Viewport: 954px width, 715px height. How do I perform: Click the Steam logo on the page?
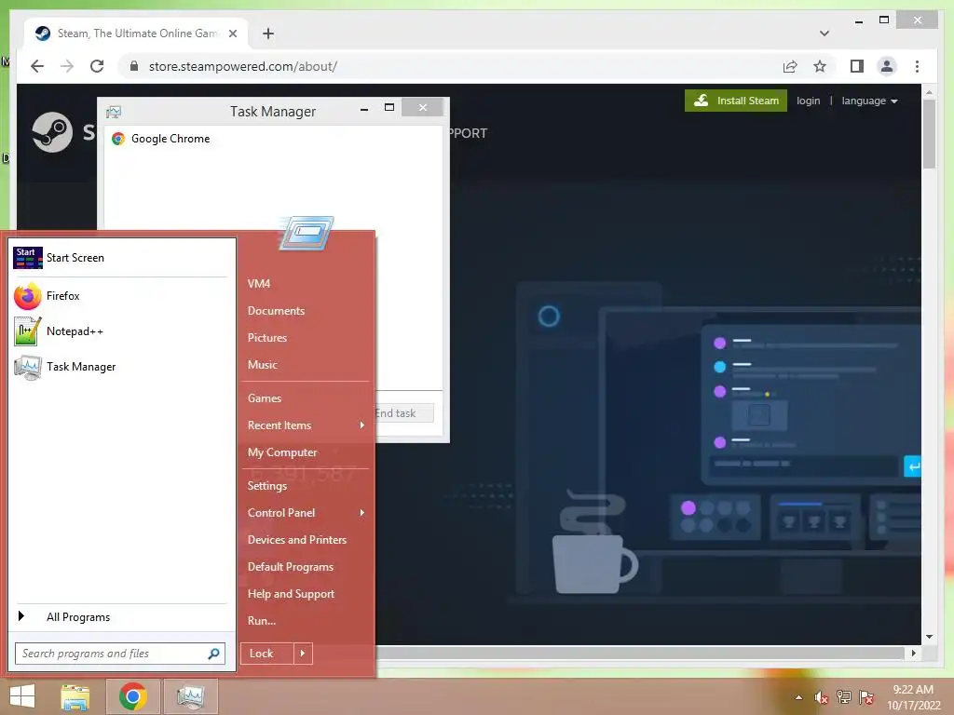pyautogui.click(x=52, y=132)
